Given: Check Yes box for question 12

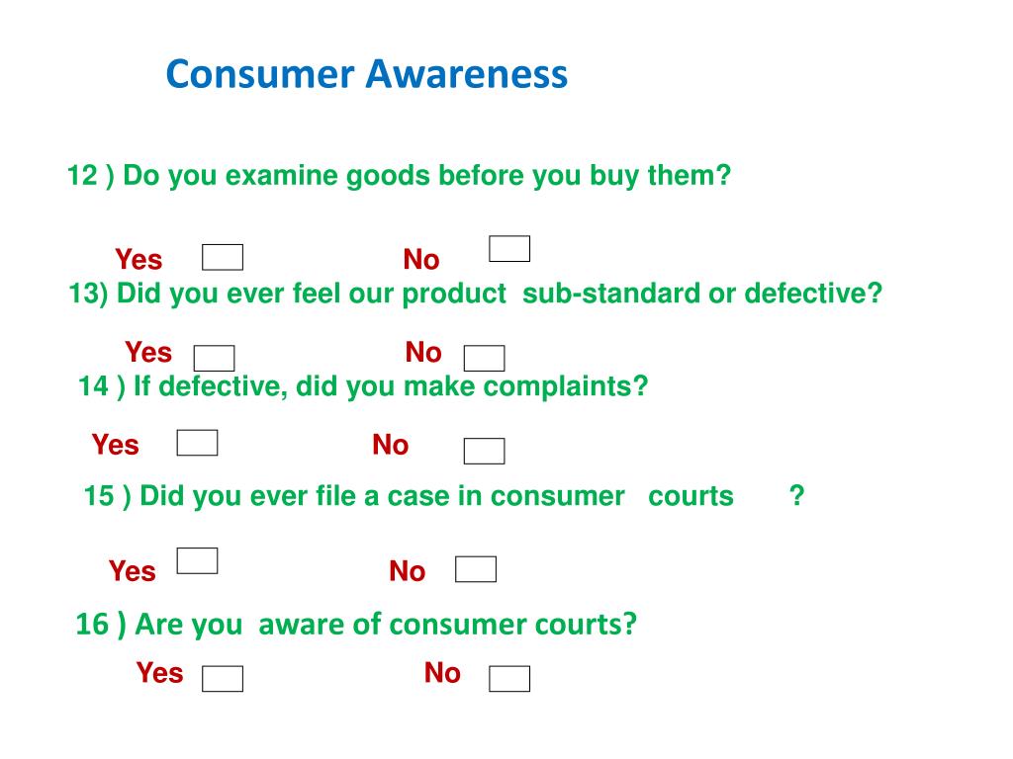Looking at the screenshot, I should tap(223, 257).
